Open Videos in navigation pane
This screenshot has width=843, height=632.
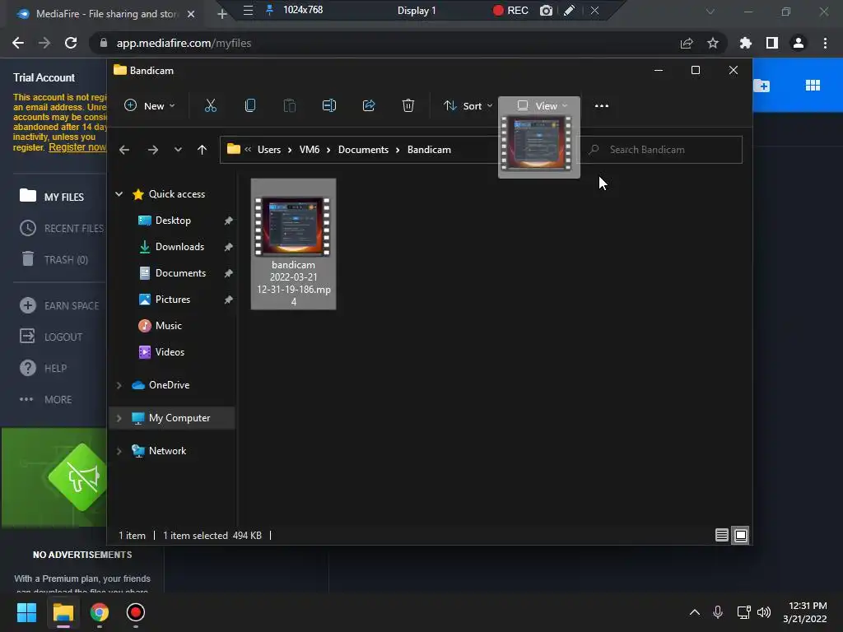coord(170,352)
